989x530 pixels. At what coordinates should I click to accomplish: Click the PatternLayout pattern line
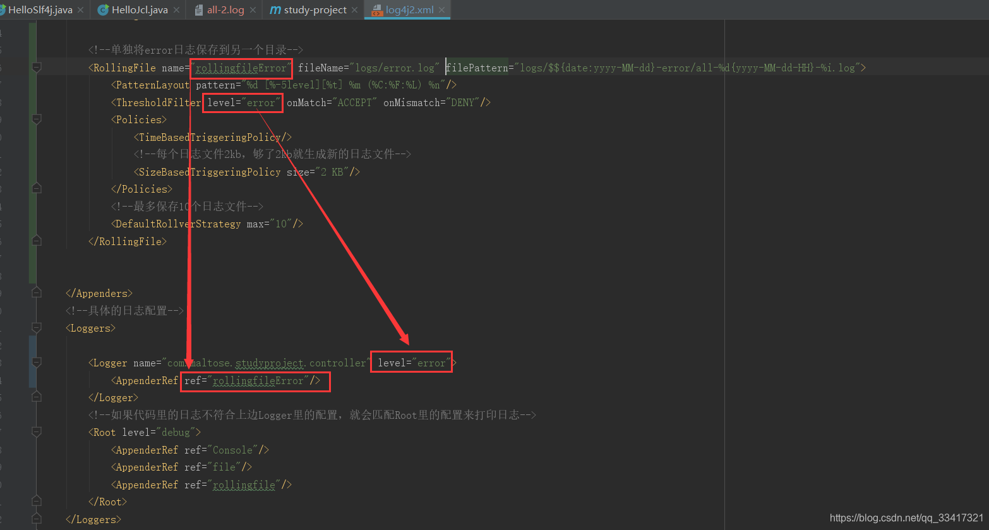[x=284, y=85]
